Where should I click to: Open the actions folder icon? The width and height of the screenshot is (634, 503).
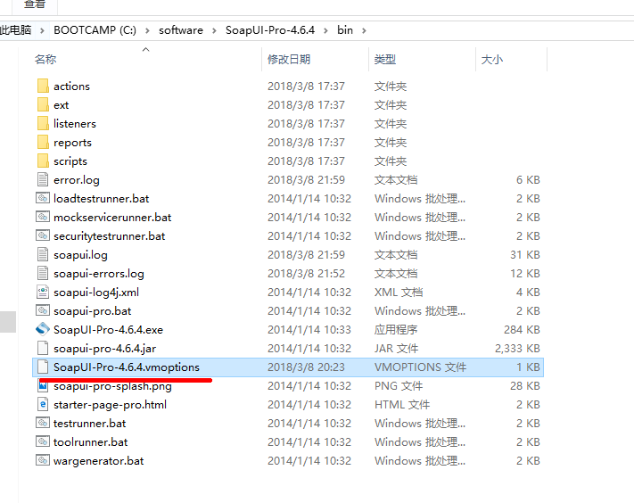43,87
